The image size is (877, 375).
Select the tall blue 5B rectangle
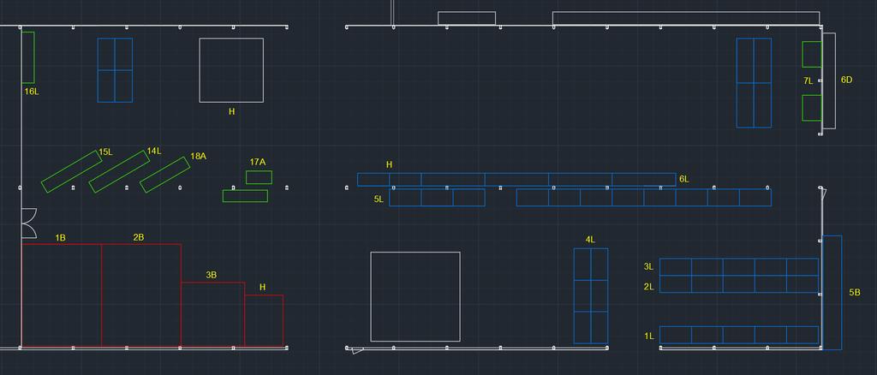click(x=832, y=293)
